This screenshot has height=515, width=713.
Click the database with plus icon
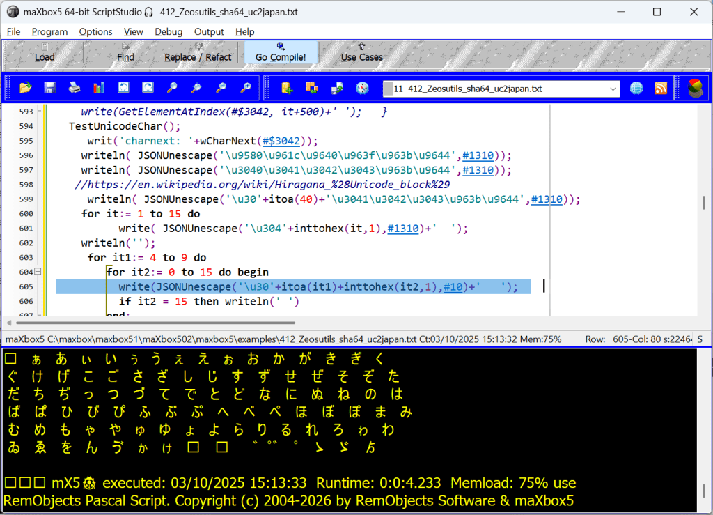tap(287, 89)
